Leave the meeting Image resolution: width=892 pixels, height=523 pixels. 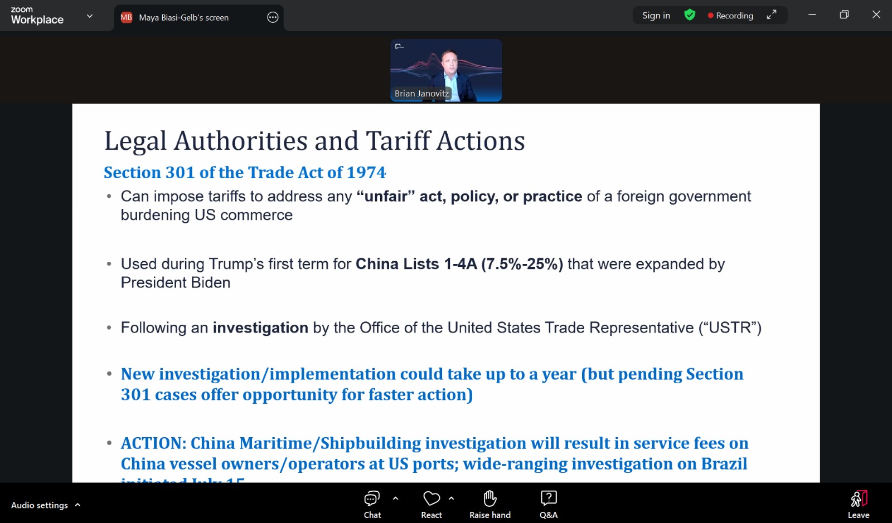pos(859,505)
